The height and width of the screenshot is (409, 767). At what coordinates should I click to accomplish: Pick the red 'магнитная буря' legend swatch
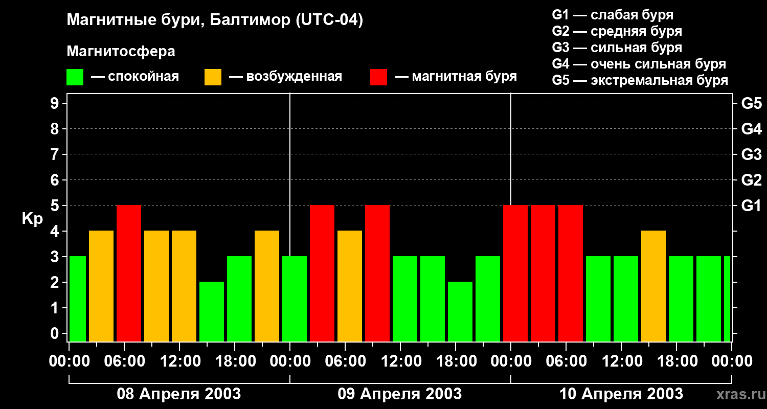point(378,77)
